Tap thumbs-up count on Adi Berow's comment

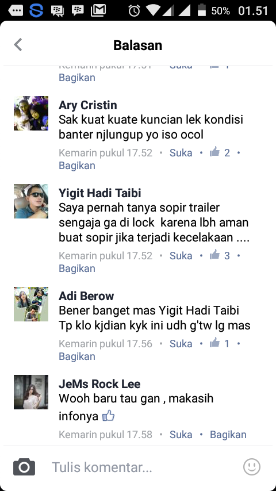pos(220,343)
